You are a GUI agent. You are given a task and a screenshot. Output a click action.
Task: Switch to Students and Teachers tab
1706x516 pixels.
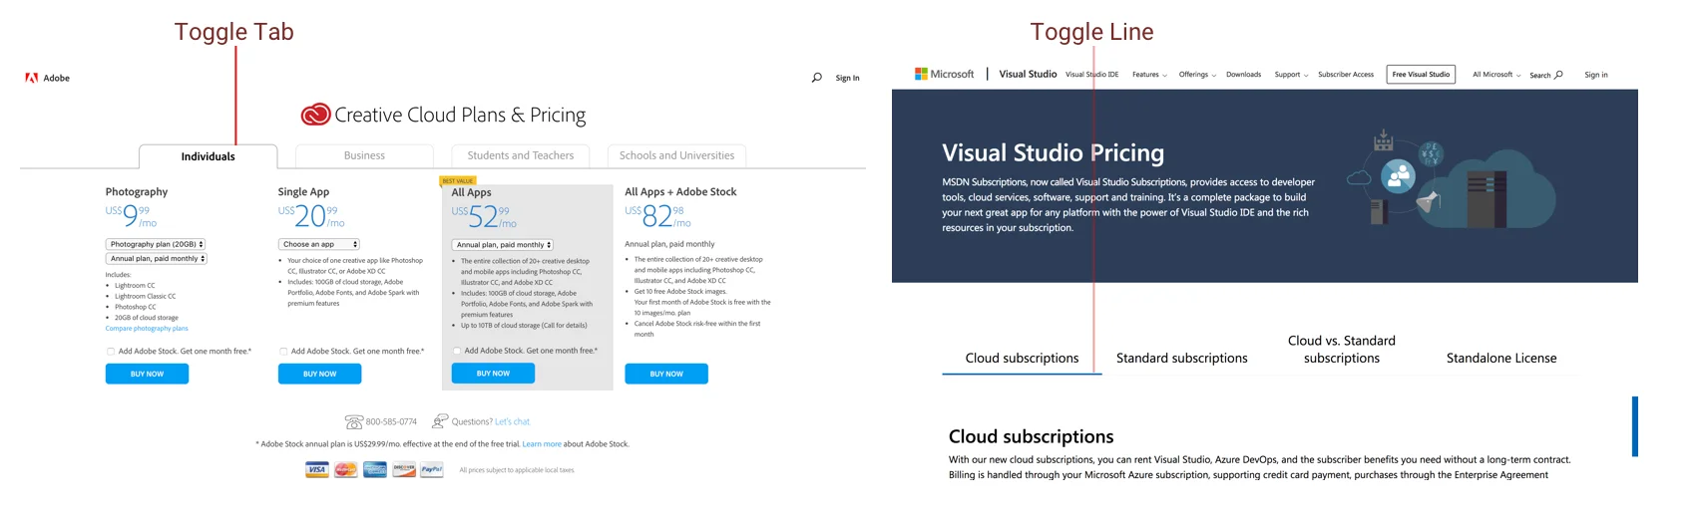pos(521,155)
